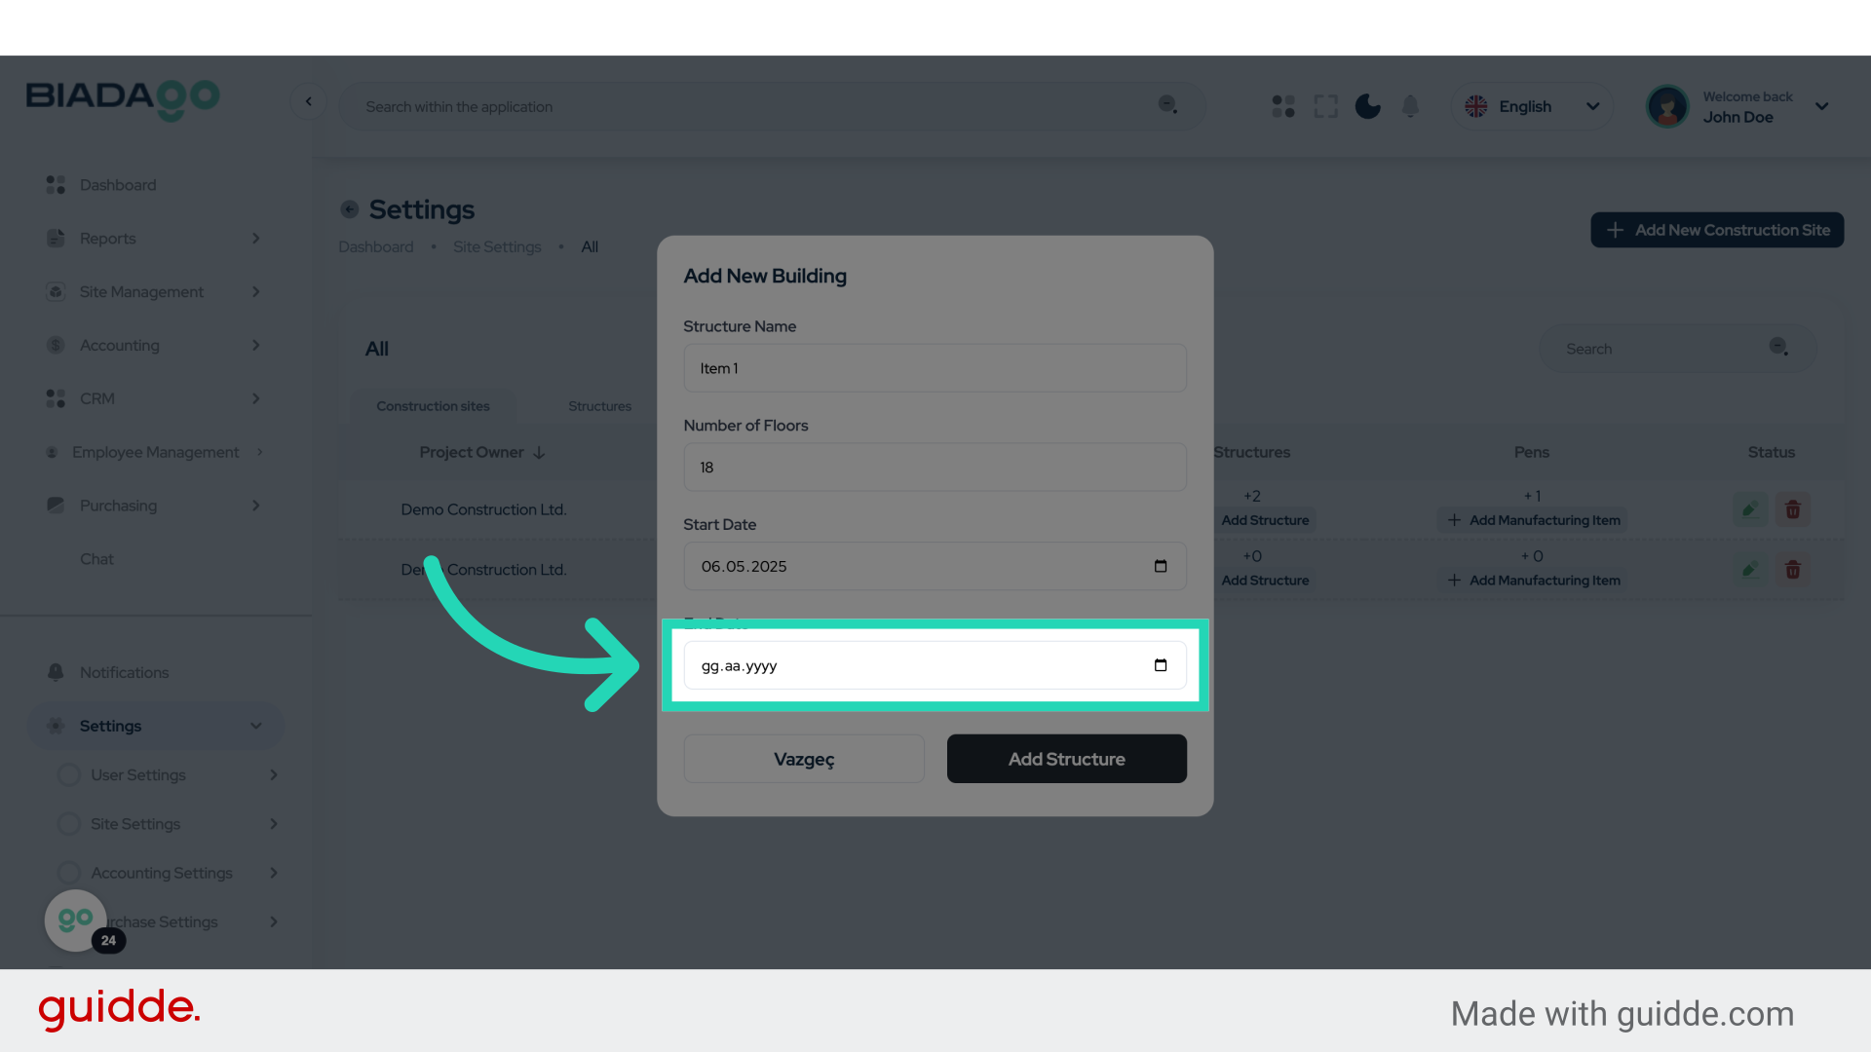Click the back arrow beside Settings title

pos(350,209)
